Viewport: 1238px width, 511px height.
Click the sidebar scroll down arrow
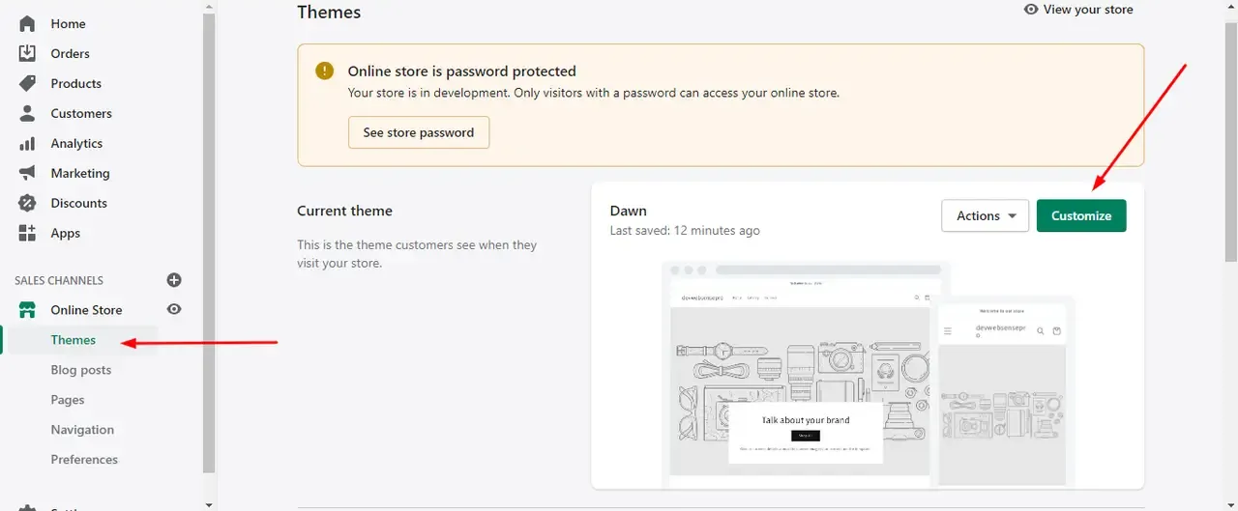click(x=209, y=504)
